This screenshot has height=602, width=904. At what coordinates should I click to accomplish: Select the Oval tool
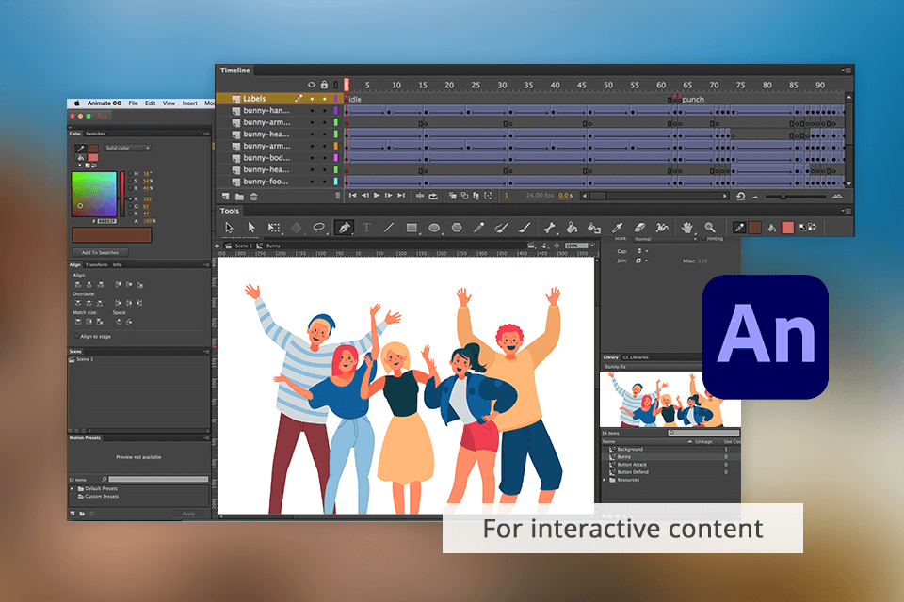point(434,228)
